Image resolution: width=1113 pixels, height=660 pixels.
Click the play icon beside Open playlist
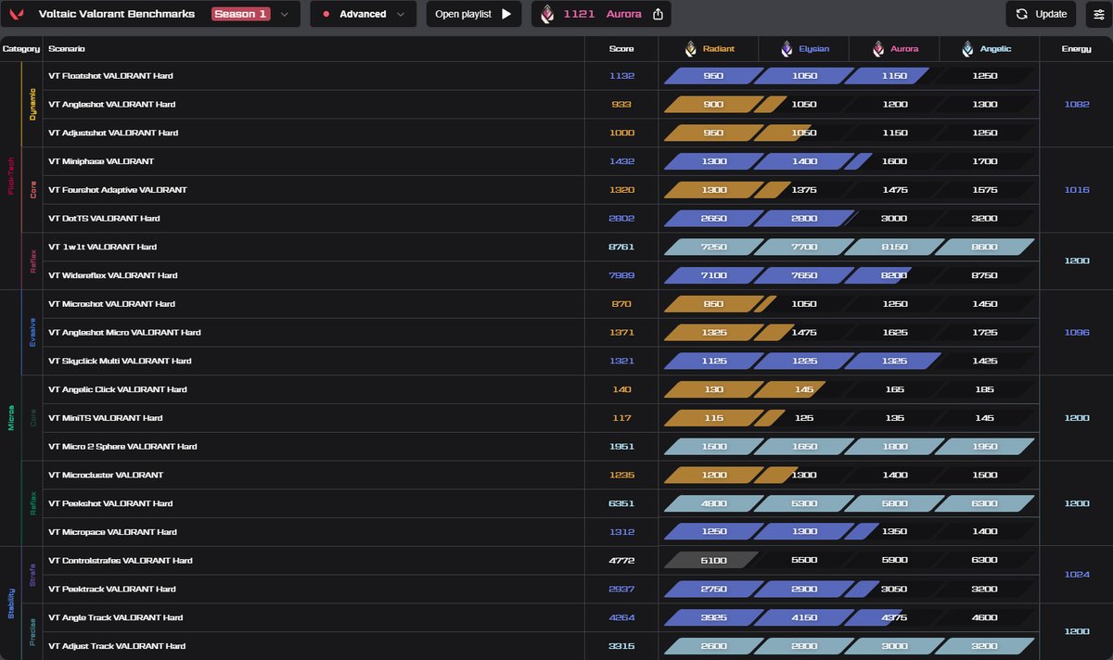tap(505, 14)
